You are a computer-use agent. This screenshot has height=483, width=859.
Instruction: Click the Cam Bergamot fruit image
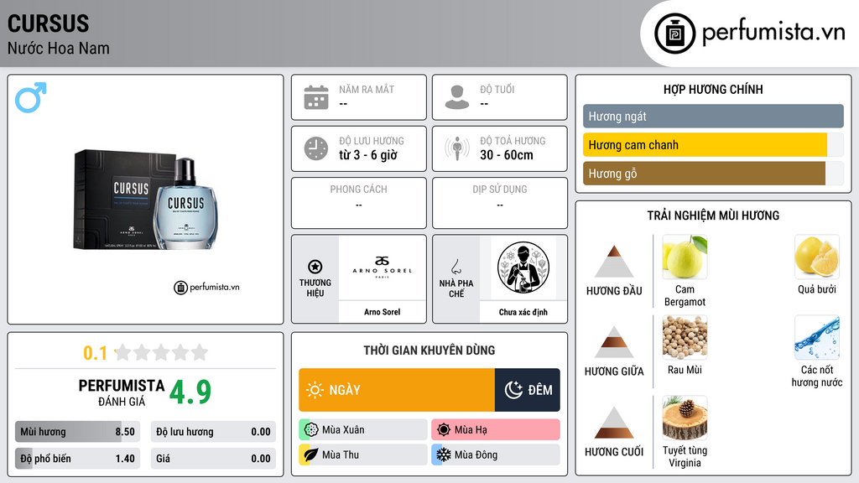pos(685,257)
